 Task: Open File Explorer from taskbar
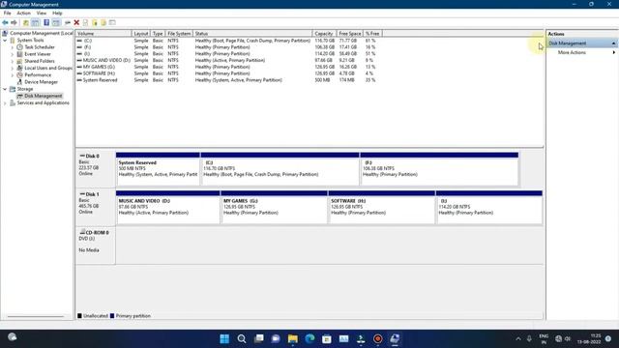coord(292,339)
